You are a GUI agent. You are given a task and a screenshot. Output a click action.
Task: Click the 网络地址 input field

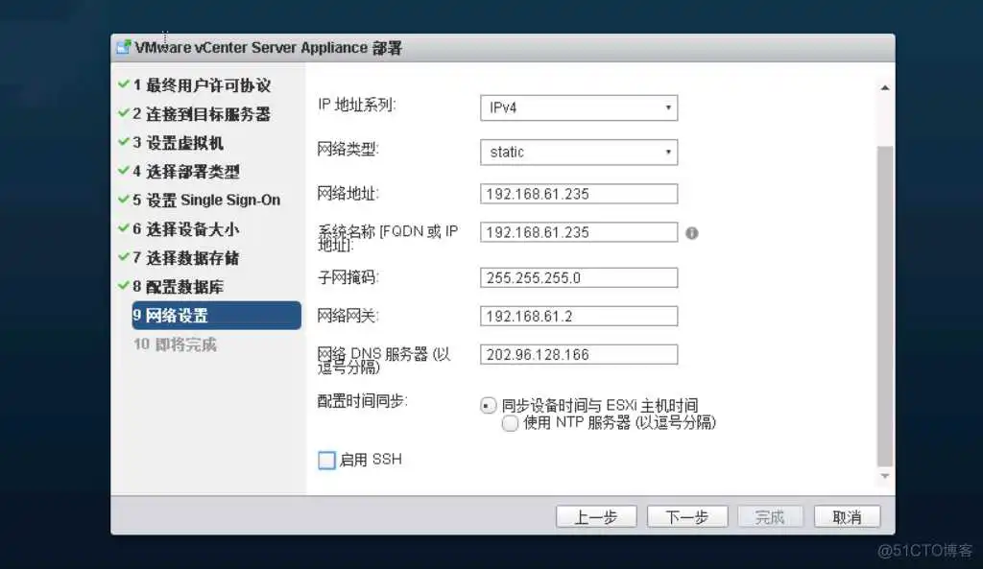(579, 194)
